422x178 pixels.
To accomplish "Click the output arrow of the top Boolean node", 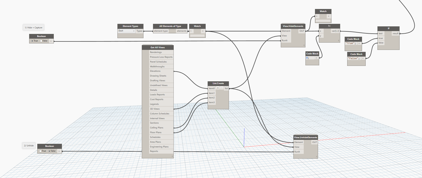I will pos(51,41).
